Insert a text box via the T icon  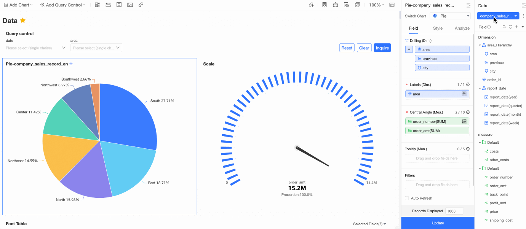tap(119, 5)
